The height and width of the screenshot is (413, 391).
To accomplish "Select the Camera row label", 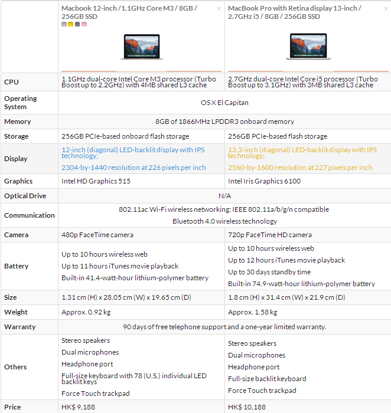I will coord(17,235).
